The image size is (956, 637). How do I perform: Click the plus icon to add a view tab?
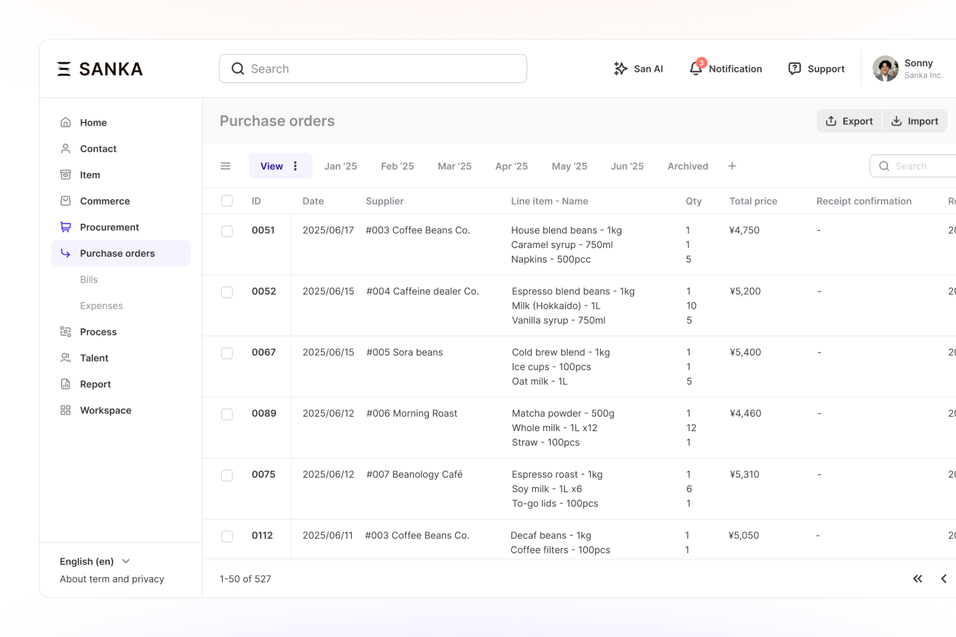(x=732, y=166)
